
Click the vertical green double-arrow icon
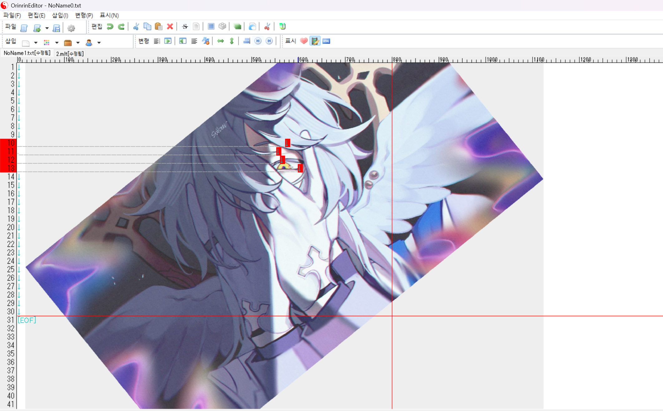pos(232,41)
